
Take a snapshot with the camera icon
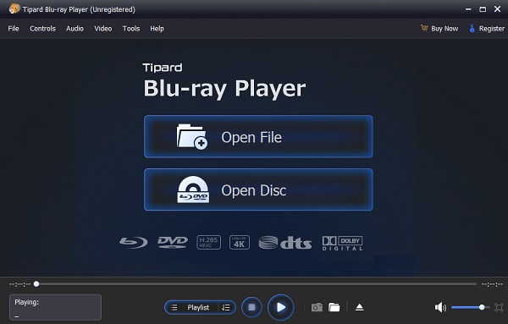click(x=317, y=307)
